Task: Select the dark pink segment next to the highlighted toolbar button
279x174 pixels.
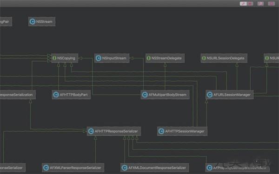Action: (250, 4)
